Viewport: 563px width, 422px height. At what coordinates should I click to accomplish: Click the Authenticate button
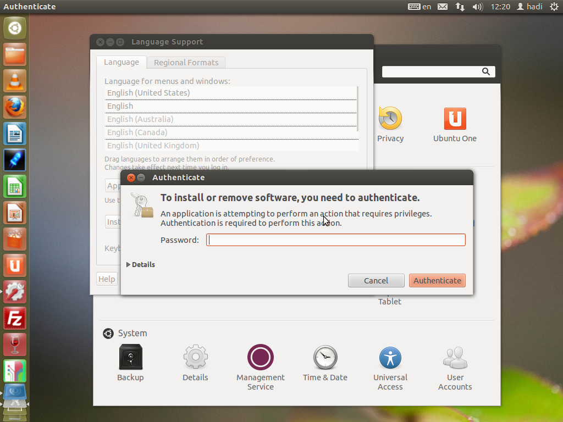(x=437, y=281)
